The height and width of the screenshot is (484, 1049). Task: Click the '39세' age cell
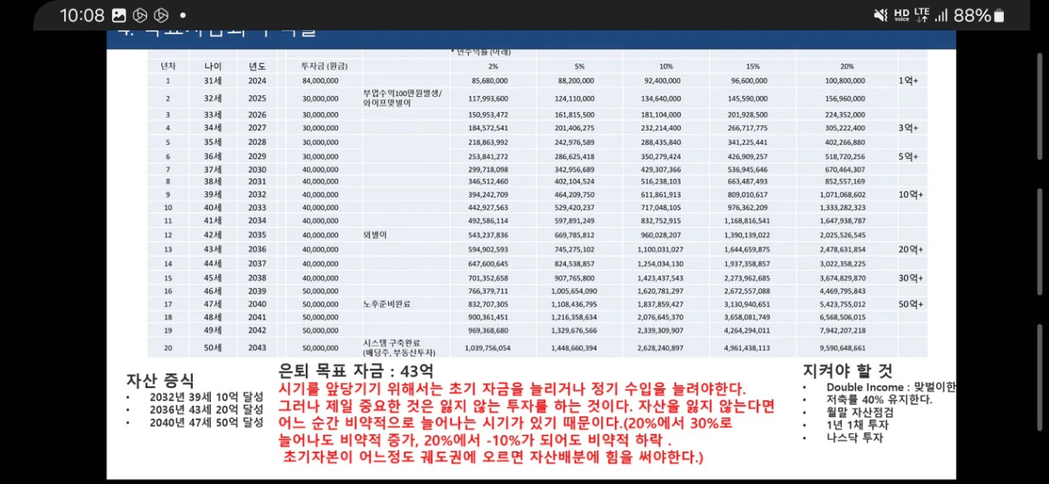(x=213, y=194)
